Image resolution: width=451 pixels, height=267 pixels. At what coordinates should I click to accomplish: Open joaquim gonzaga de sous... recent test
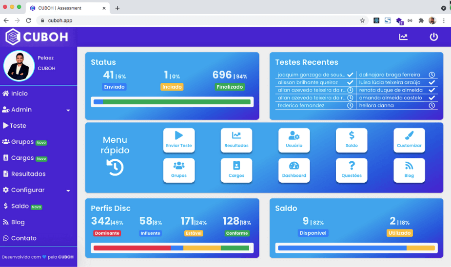(x=311, y=75)
